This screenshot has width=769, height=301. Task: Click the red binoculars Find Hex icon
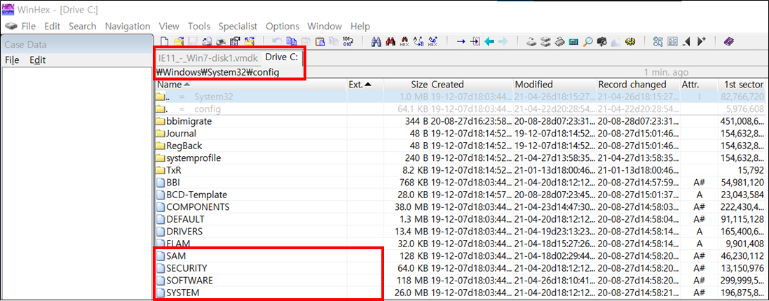point(390,41)
